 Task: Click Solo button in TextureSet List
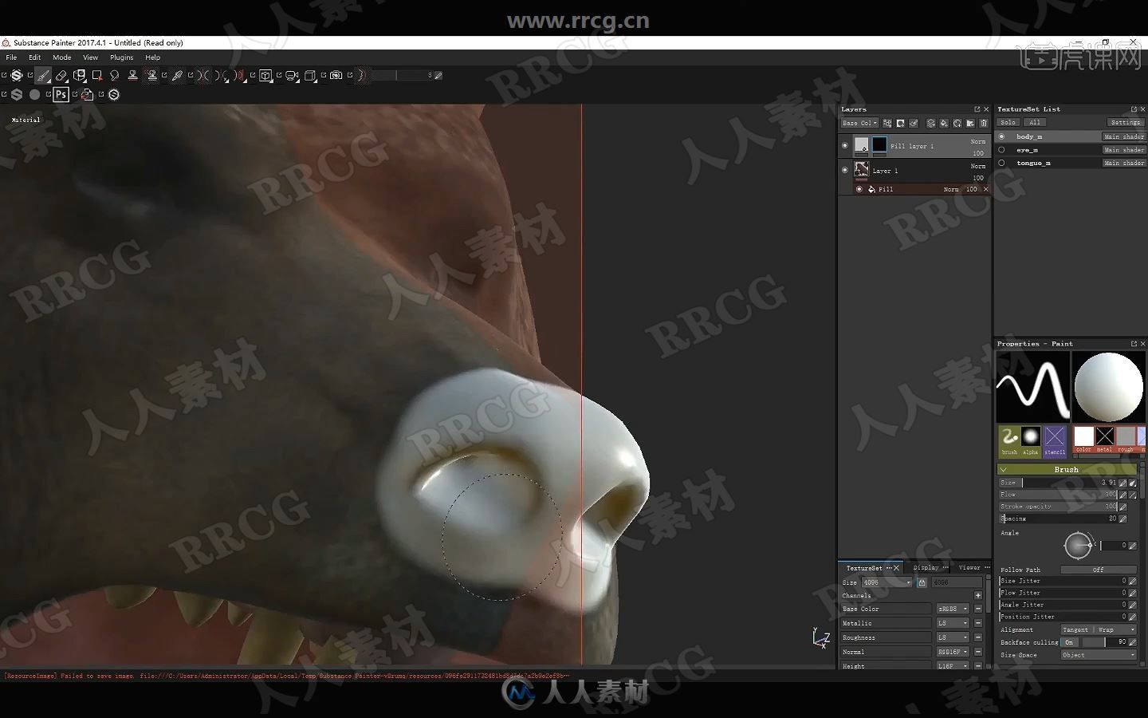pyautogui.click(x=1008, y=122)
